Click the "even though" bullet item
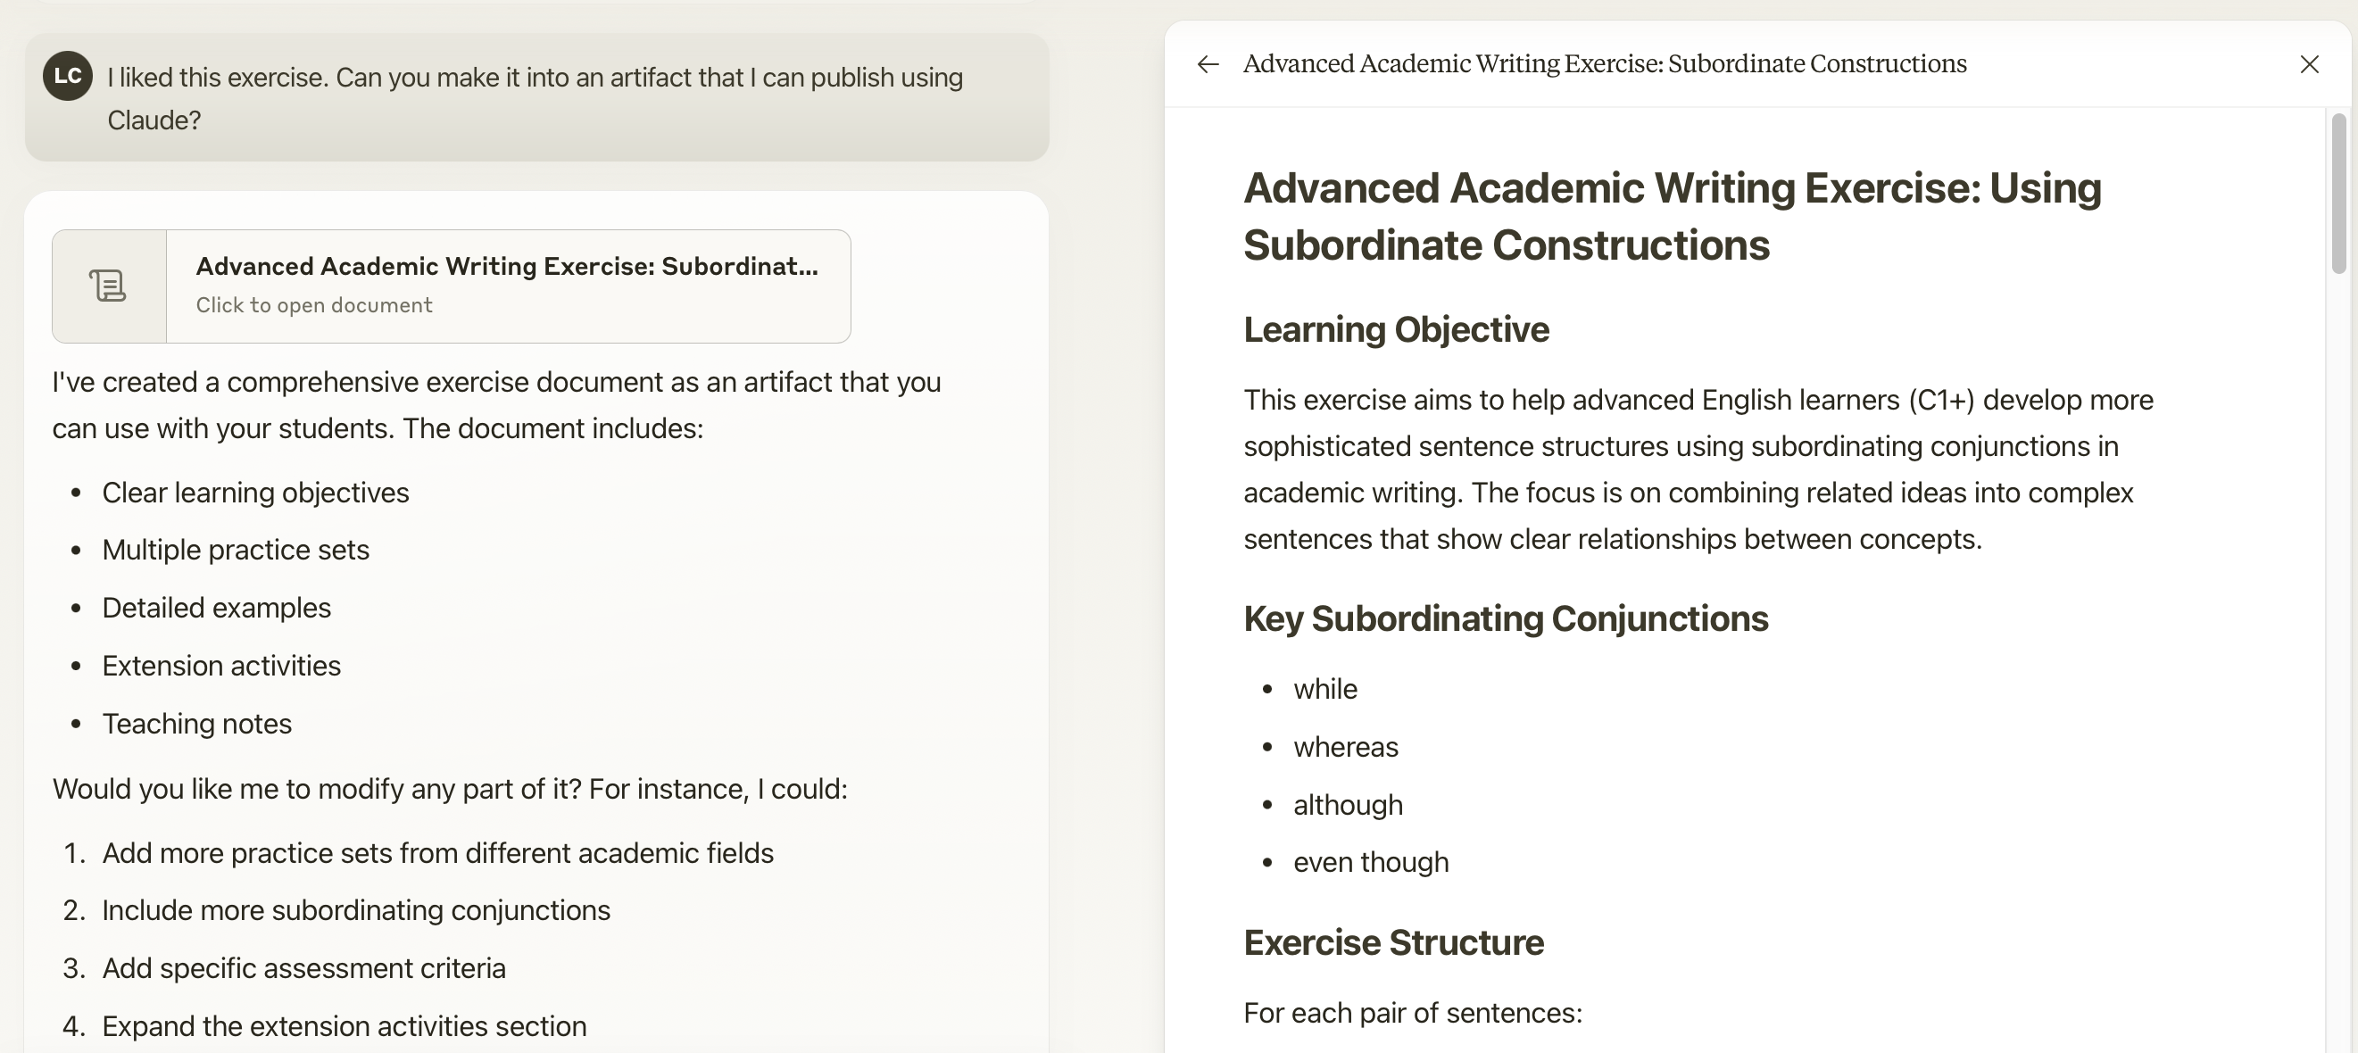The width and height of the screenshot is (2358, 1053). tap(1370, 863)
